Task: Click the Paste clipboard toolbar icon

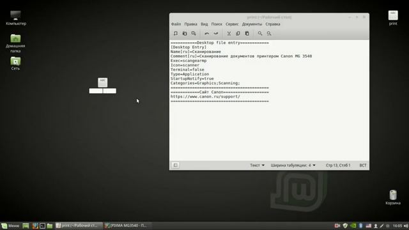Action: (x=247, y=33)
